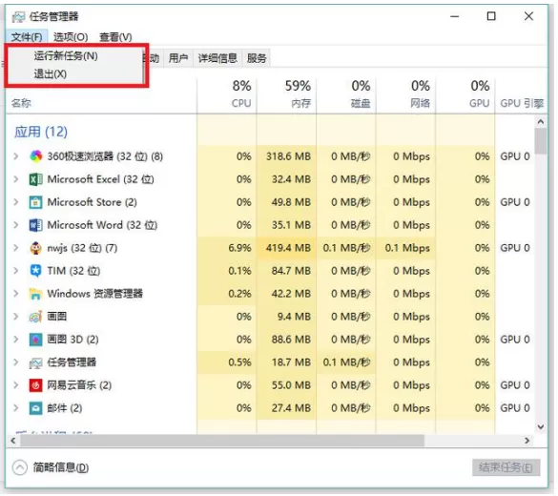558x496 pixels.
Task: Click the Microsoft Store icon
Action: pos(35,202)
